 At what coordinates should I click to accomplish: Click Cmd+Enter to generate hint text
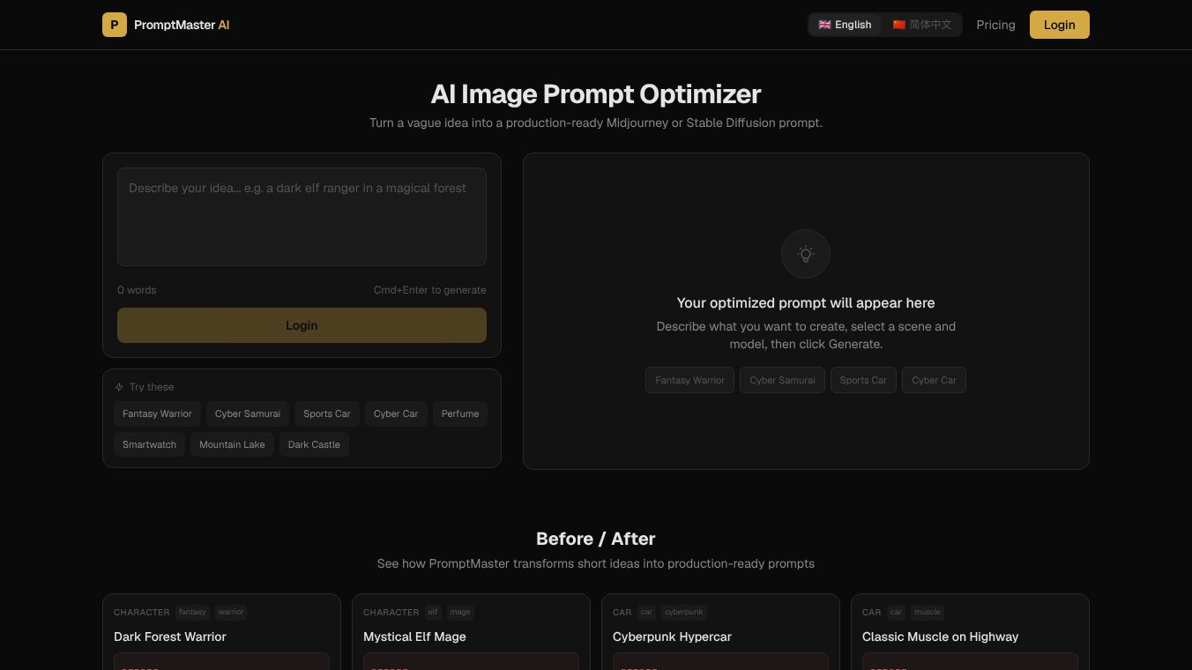click(430, 290)
